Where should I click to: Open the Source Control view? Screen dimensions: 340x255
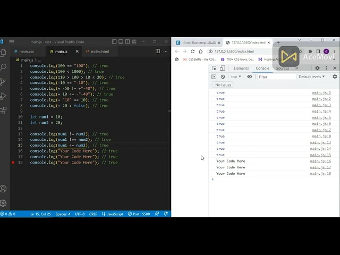(3, 82)
